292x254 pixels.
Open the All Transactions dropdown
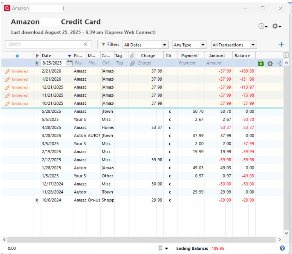click(x=234, y=45)
